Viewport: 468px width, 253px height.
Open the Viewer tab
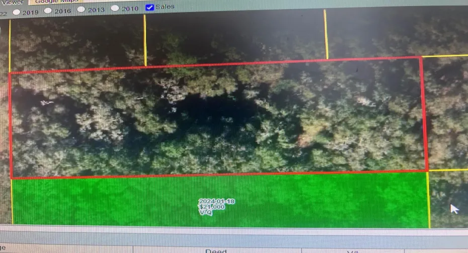coord(12,3)
